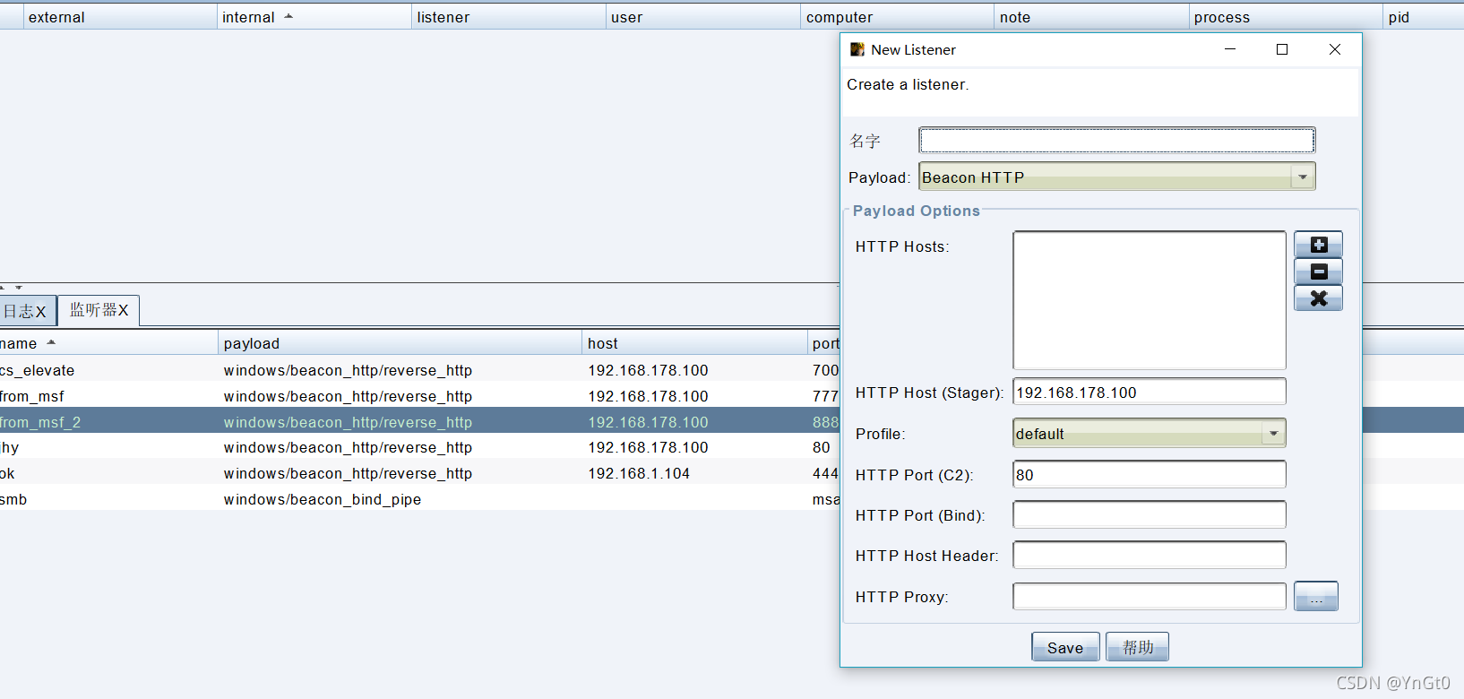Click the external column header
The image size is (1464, 699).
[x=120, y=17]
